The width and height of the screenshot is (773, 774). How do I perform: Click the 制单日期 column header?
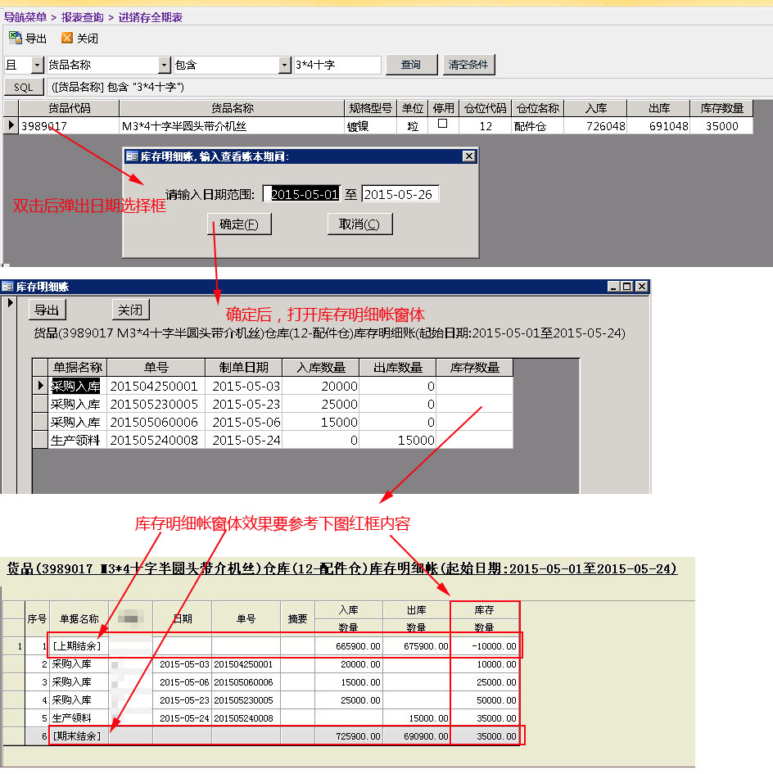point(243,368)
